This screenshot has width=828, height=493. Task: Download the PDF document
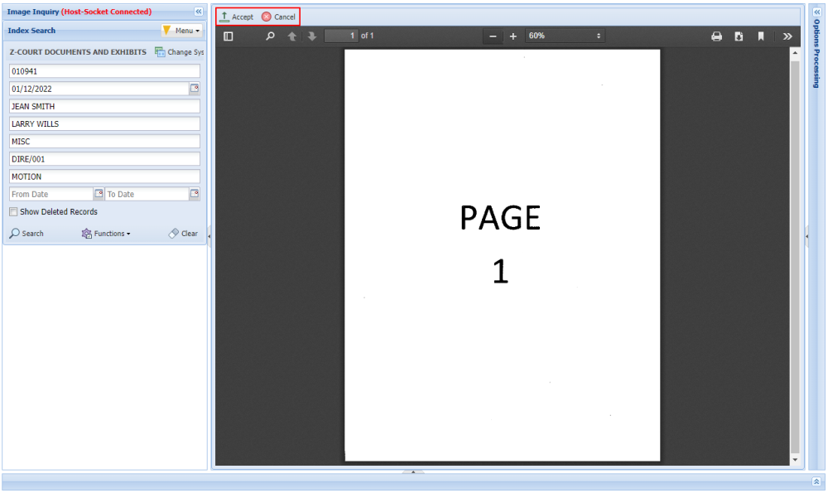(x=739, y=36)
